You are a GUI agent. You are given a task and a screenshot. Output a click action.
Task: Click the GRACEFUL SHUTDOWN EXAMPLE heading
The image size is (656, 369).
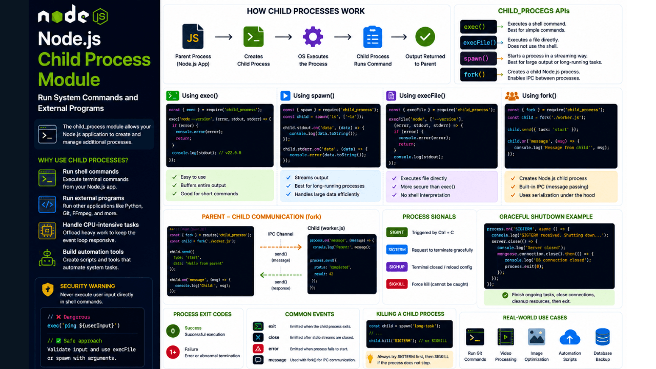[x=546, y=217]
